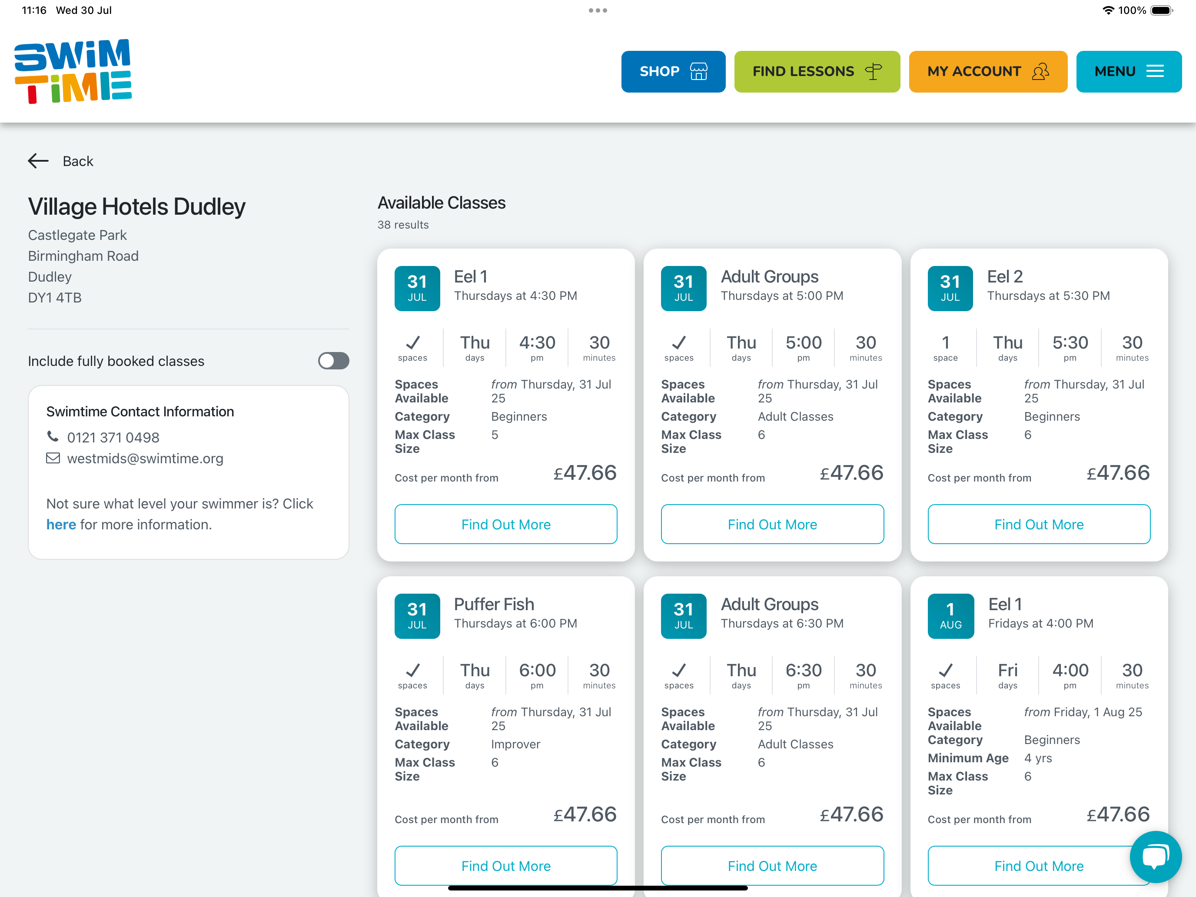The height and width of the screenshot is (897, 1196).
Task: Click the 31 JUL date badge on Eel 1
Action: coord(417,288)
